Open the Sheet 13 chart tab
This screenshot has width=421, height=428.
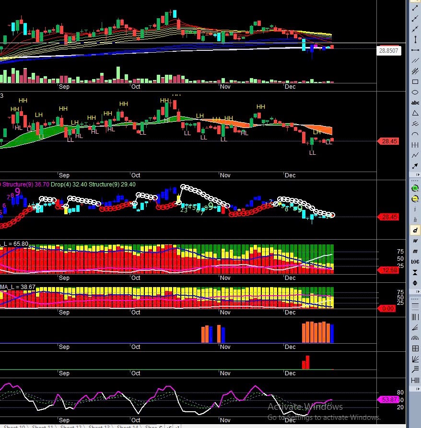(x=99, y=426)
